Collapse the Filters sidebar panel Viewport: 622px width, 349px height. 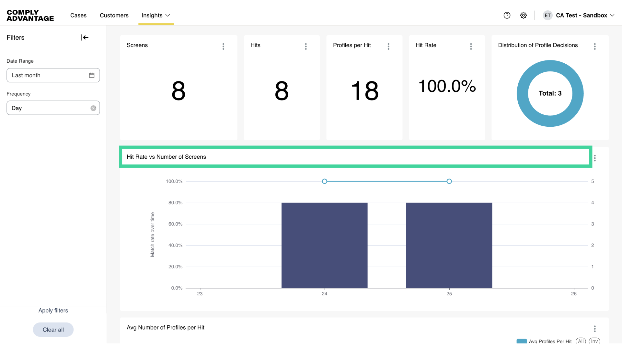click(85, 37)
